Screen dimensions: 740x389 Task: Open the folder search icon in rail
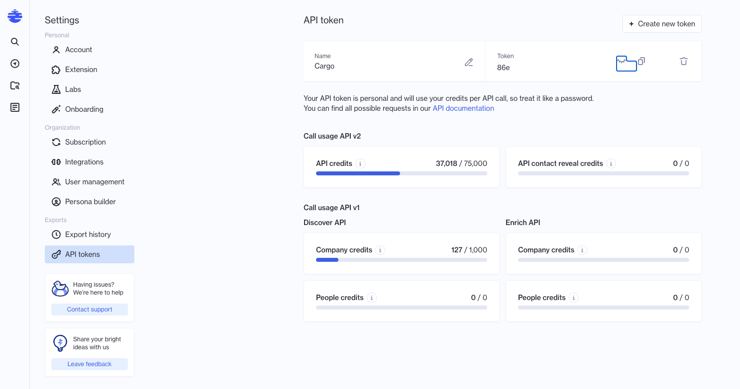[15, 85]
